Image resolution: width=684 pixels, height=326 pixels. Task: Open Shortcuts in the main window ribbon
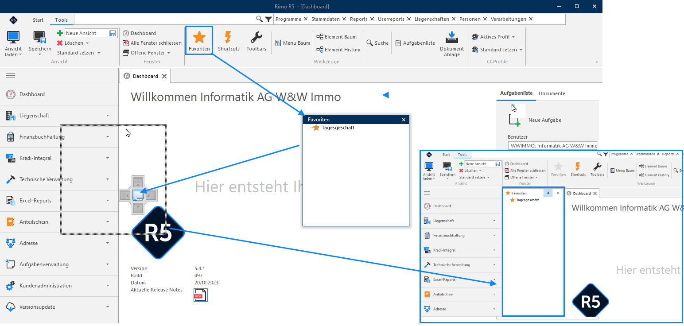[x=229, y=41]
